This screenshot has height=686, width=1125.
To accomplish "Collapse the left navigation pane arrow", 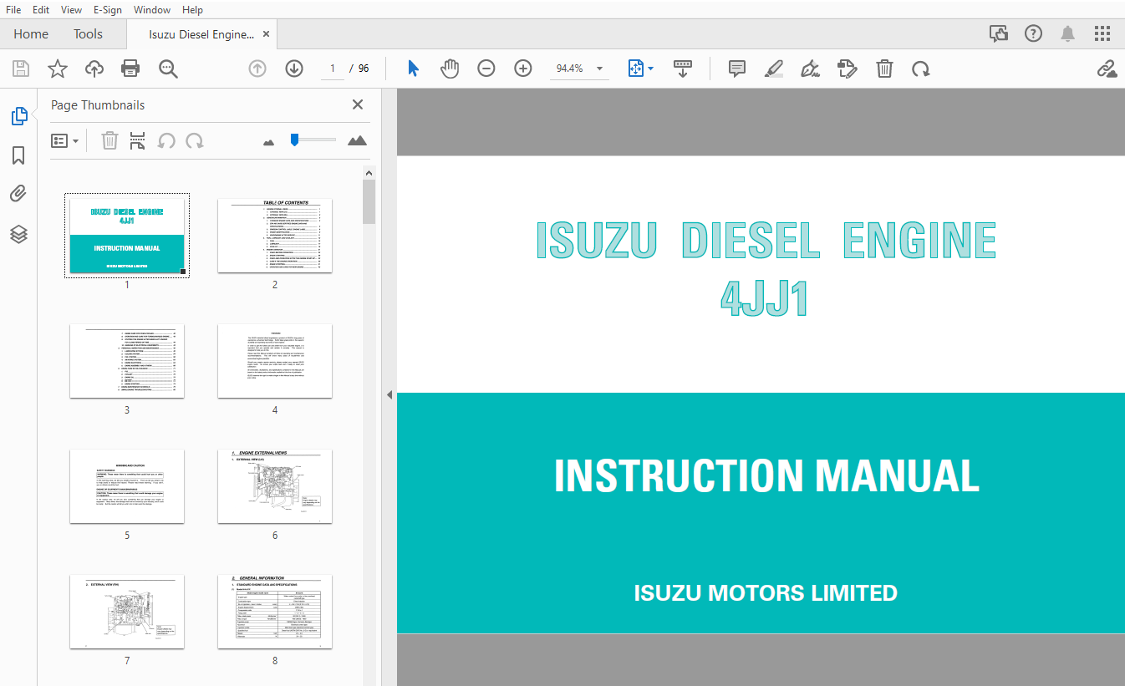I will click(x=389, y=395).
